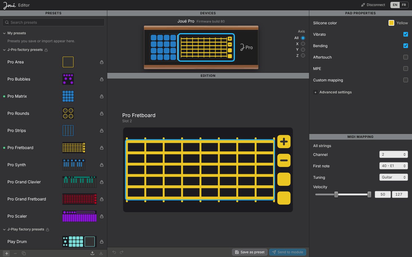Toggle the Bending checkbox
412x257 pixels.
(x=405, y=46)
